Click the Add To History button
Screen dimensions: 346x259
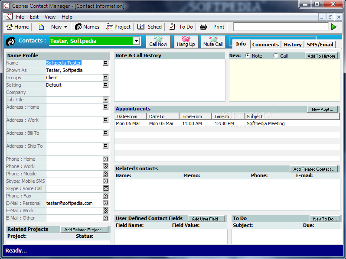coord(321,56)
